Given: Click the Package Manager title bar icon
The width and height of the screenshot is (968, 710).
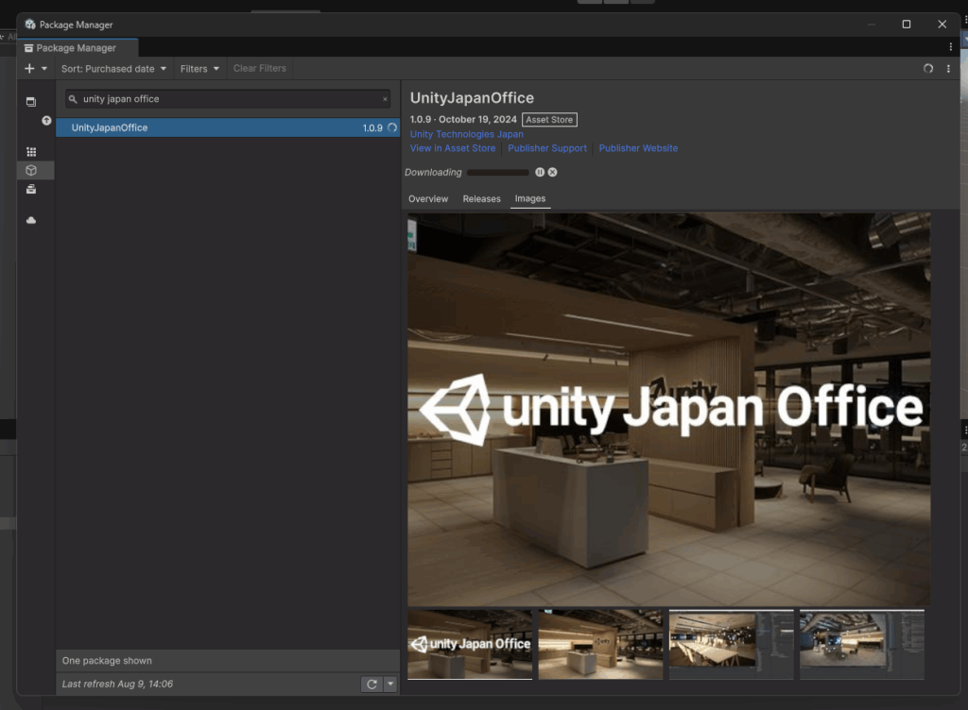Looking at the screenshot, I should [30, 25].
